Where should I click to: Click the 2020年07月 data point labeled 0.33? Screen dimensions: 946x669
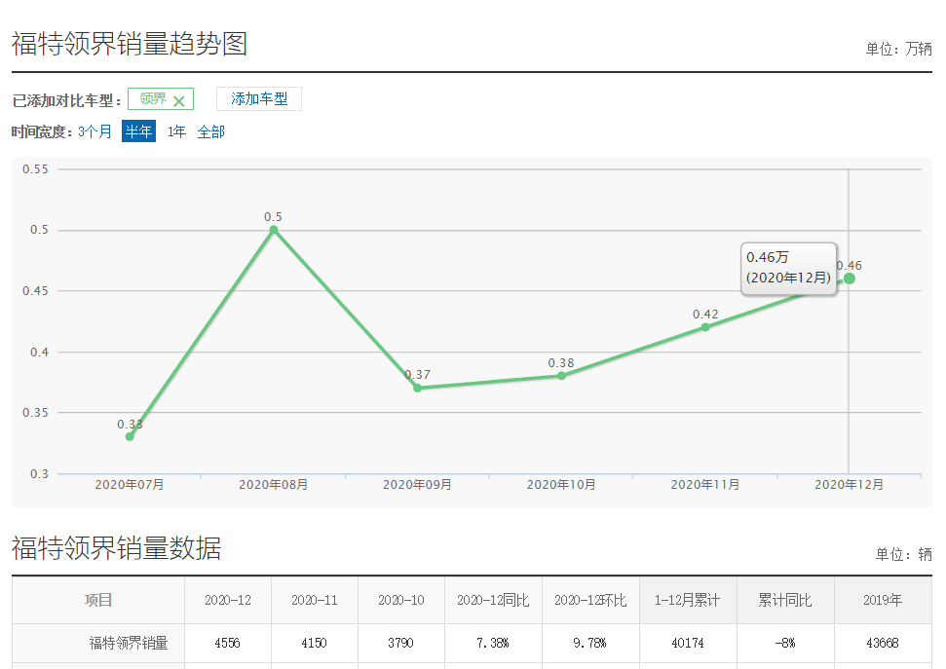click(130, 436)
